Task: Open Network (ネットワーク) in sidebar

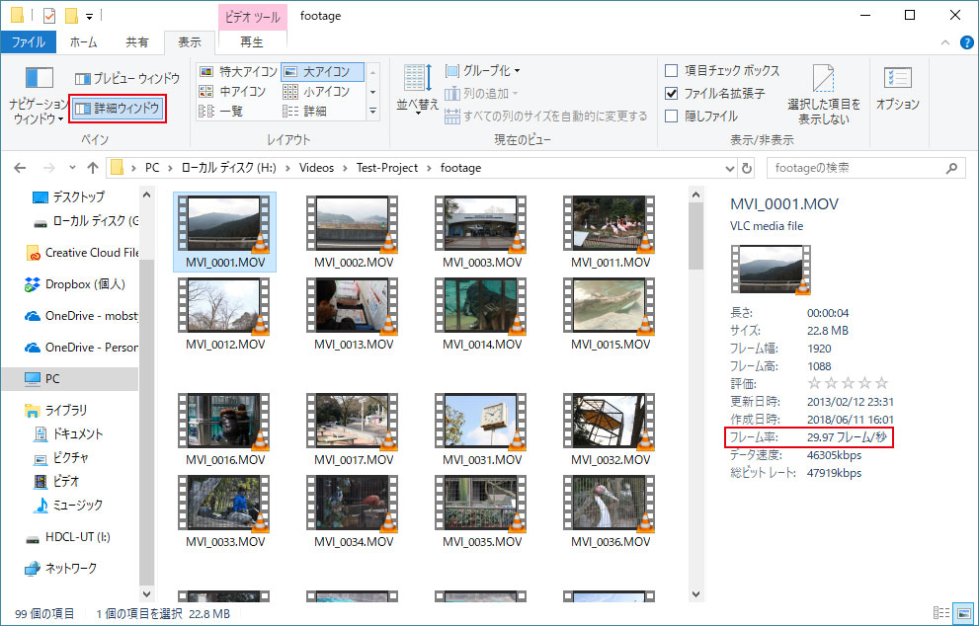Action: pyautogui.click(x=61, y=569)
